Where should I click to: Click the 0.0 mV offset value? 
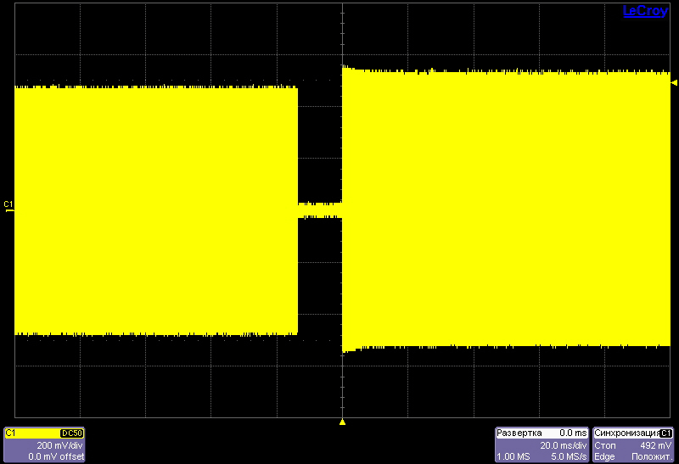pos(56,456)
